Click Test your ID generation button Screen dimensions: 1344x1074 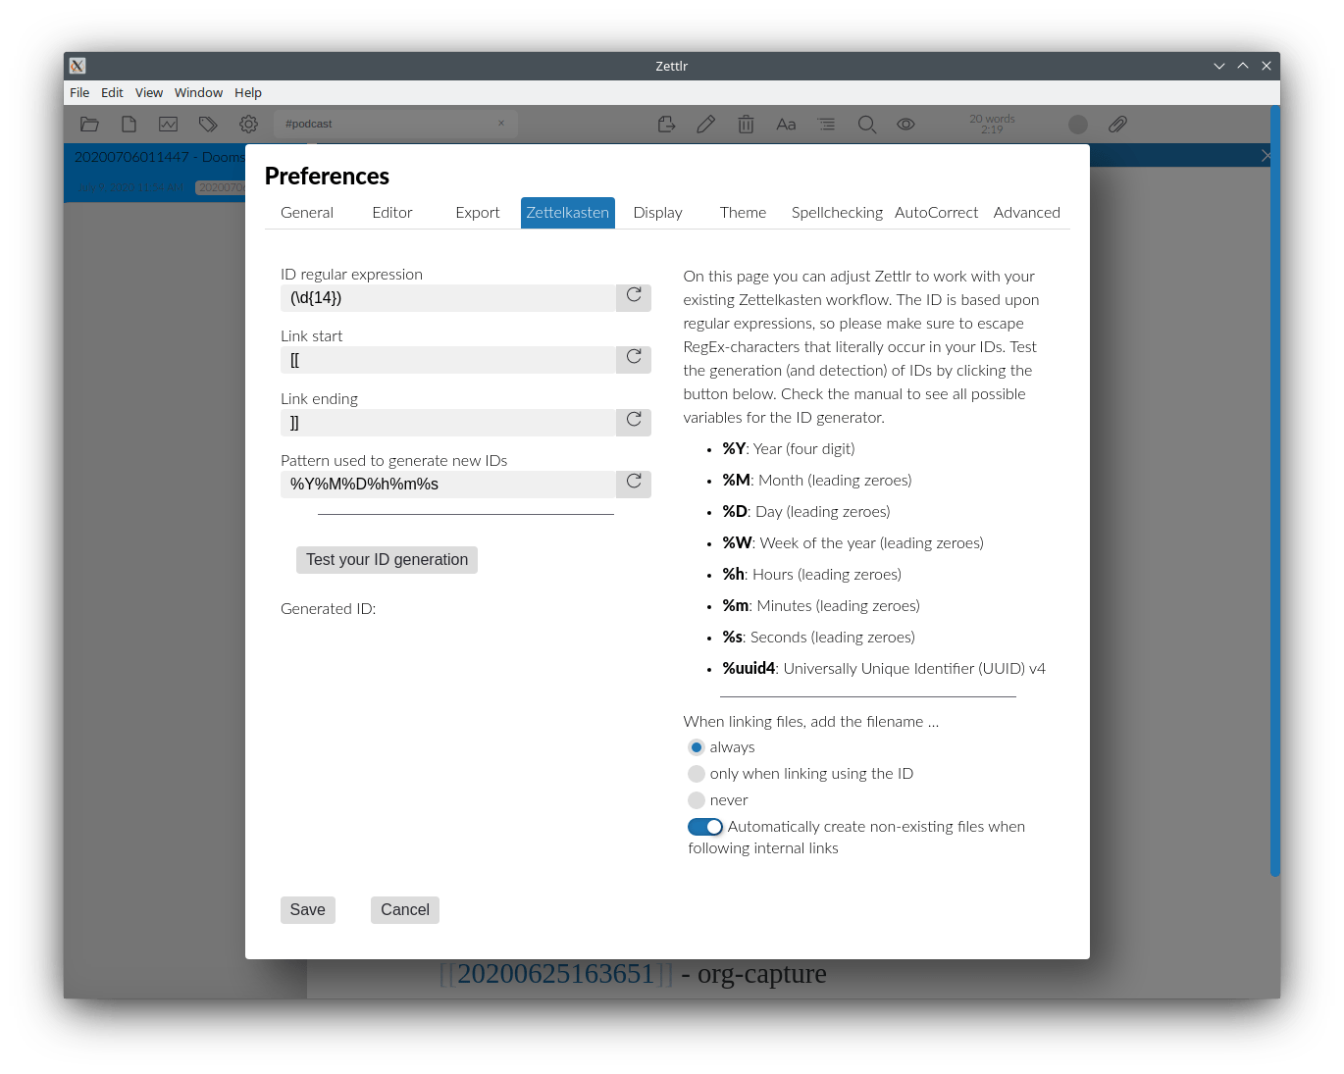point(387,560)
